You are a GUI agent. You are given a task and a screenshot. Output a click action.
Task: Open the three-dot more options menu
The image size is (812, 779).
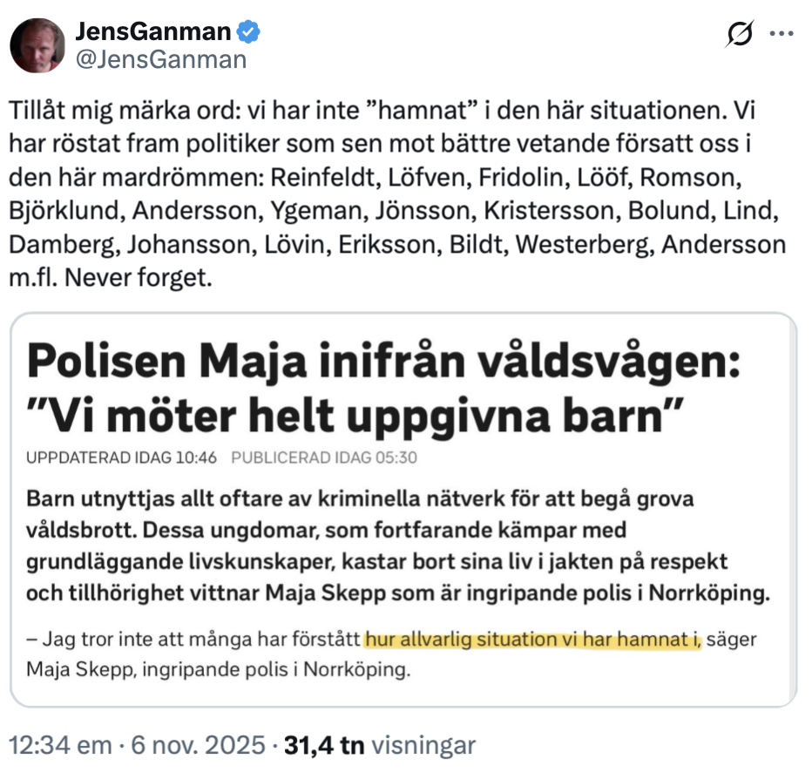[x=782, y=34]
